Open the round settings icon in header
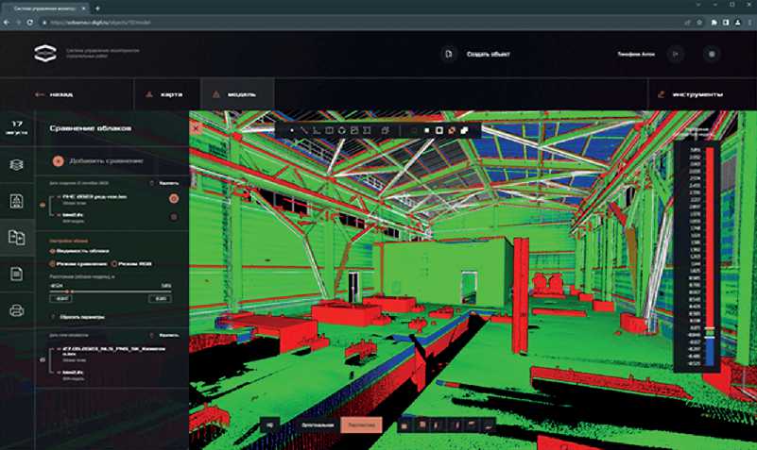757x450 pixels. pyautogui.click(x=712, y=54)
